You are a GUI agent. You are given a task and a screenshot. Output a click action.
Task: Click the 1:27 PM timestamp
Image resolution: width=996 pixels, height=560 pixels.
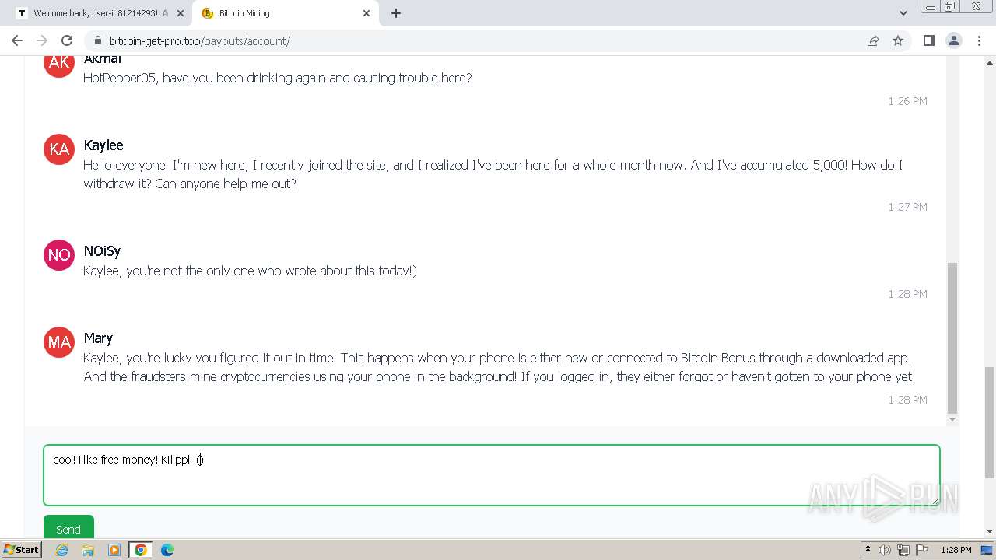pyautogui.click(x=907, y=207)
